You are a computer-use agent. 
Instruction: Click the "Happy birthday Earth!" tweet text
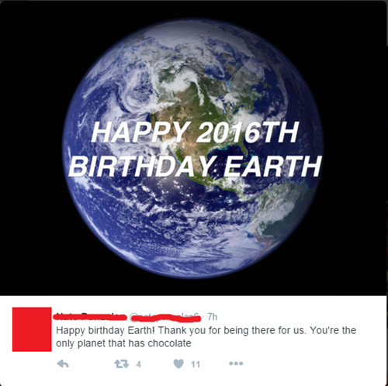coord(107,330)
